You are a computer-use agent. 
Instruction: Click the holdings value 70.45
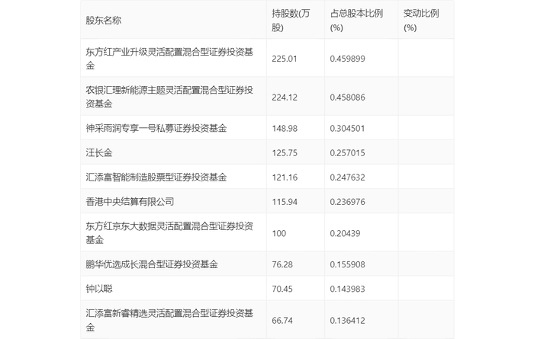pyautogui.click(x=282, y=289)
